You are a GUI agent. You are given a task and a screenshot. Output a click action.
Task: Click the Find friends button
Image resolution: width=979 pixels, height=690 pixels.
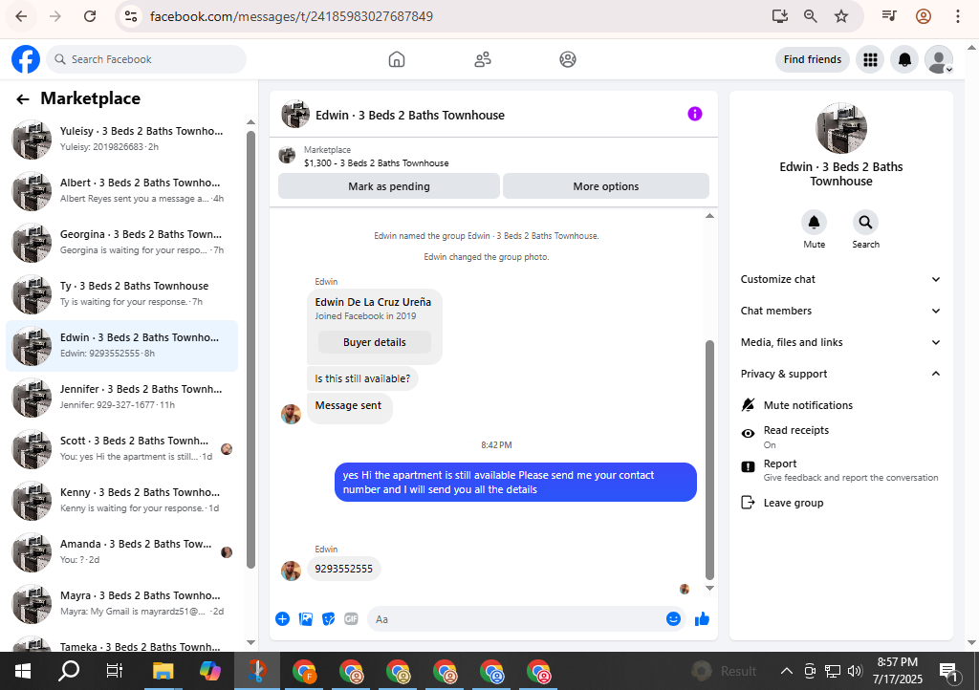point(813,59)
